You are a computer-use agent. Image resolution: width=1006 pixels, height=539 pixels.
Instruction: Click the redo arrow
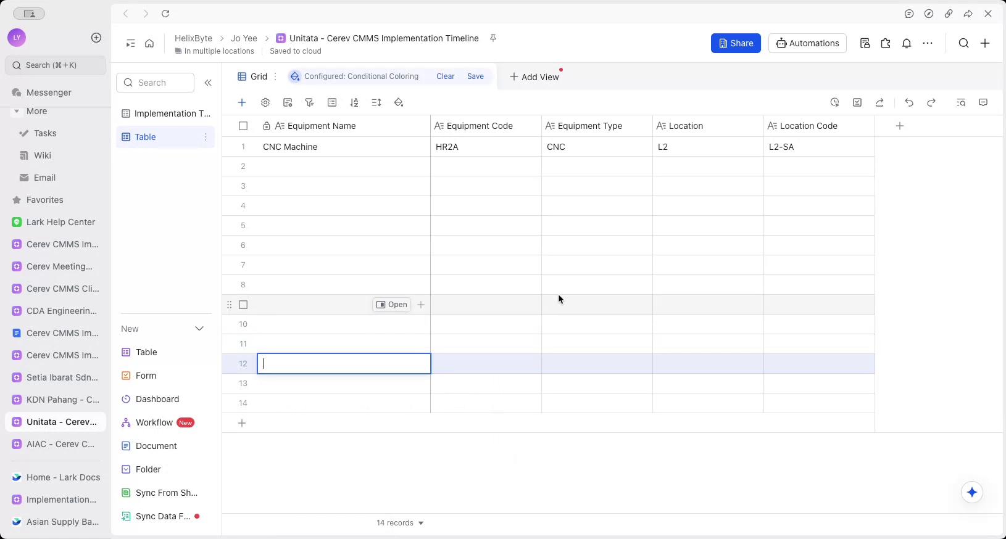click(931, 102)
